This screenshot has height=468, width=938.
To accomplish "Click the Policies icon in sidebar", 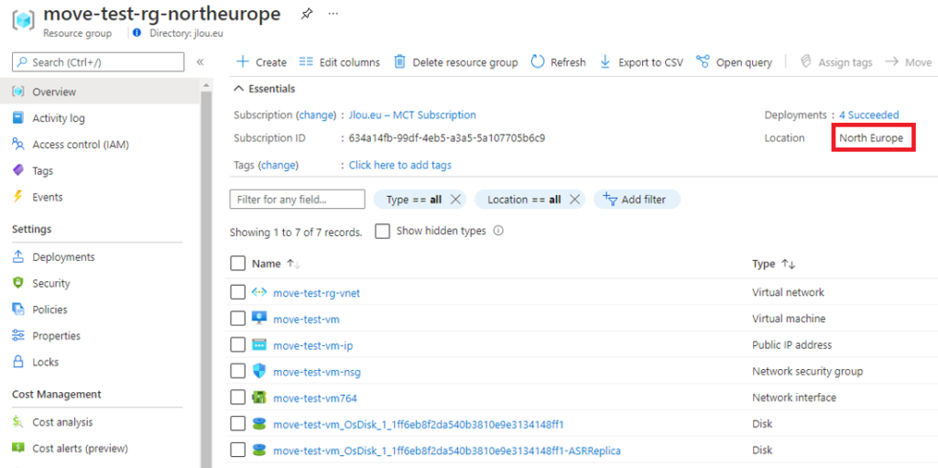I will click(x=18, y=310).
